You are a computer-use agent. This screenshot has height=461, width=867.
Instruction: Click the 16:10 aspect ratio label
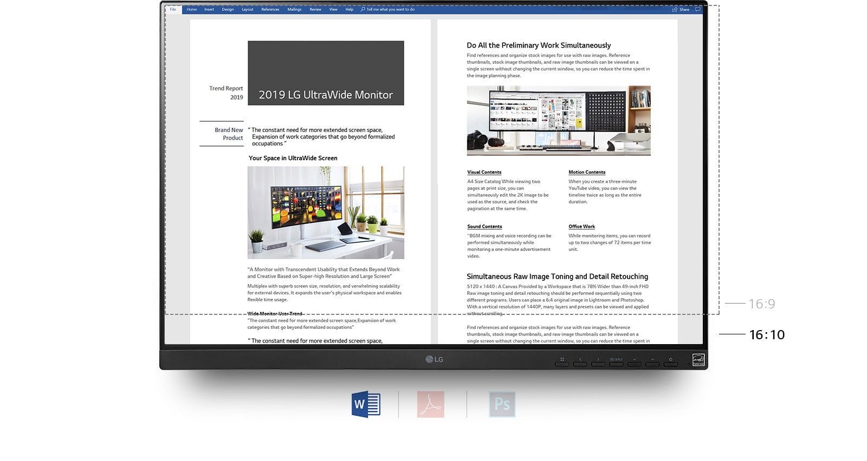[x=767, y=335]
